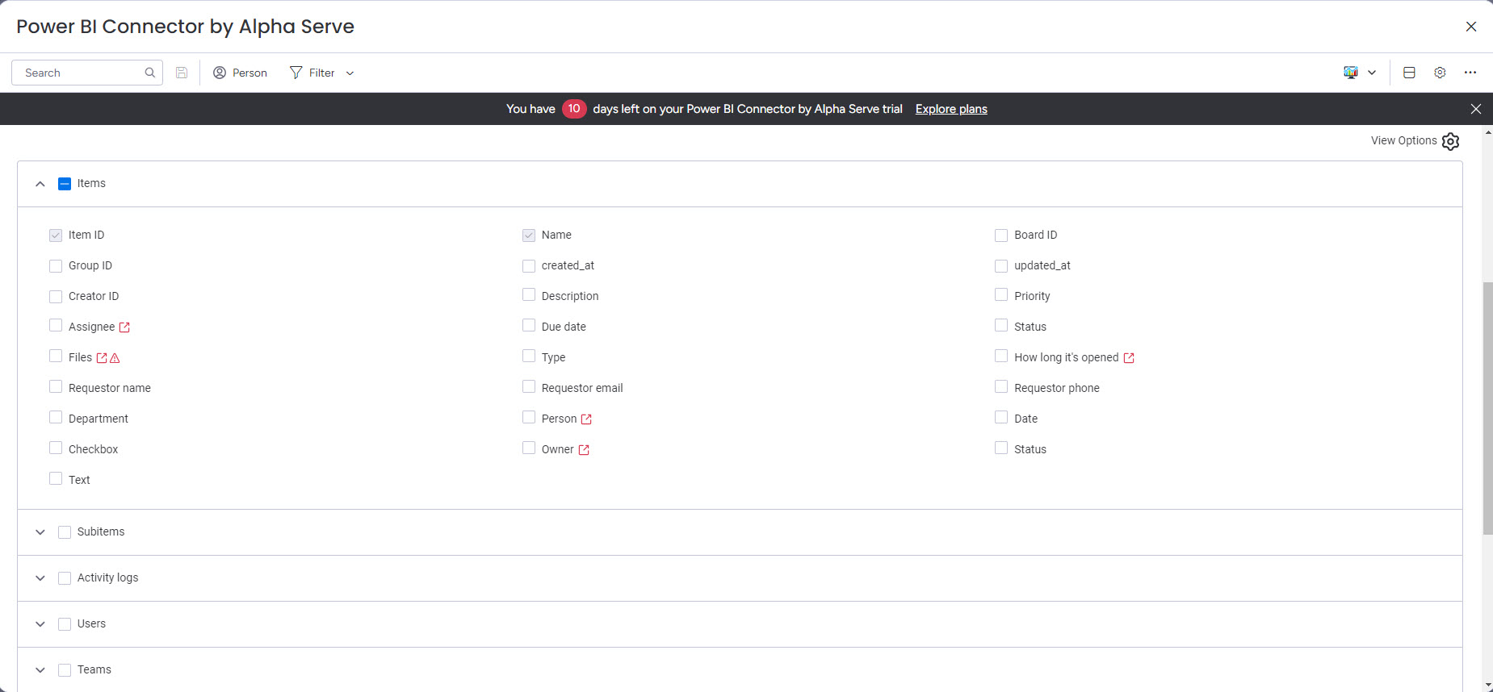Open dropdown arrow beside integrations icon
1493x692 pixels.
click(x=1372, y=73)
